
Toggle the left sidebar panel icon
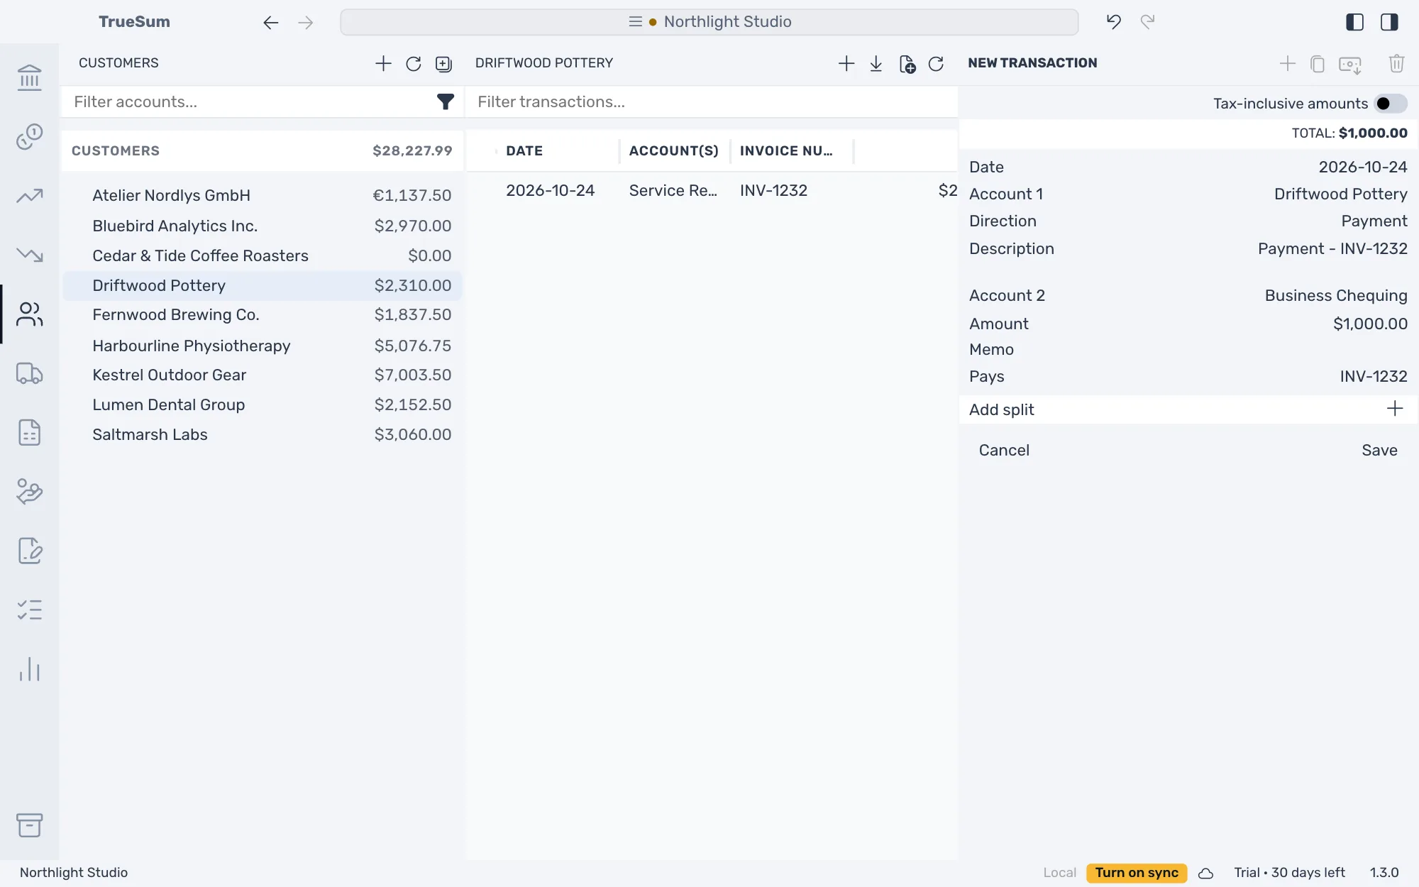(1354, 22)
